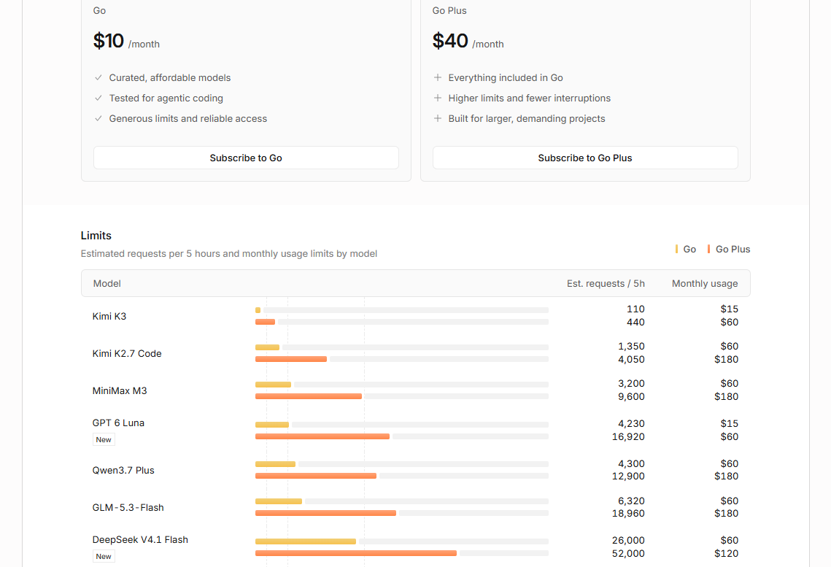Click the 440 requests value for Kimi K3
The width and height of the screenshot is (831, 567).
pos(635,323)
